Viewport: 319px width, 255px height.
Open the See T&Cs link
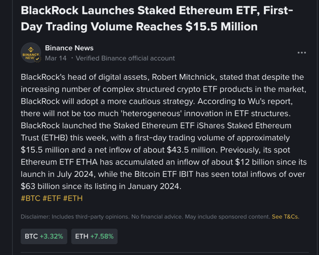(285, 217)
